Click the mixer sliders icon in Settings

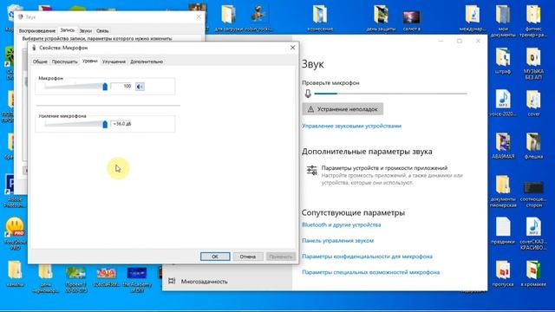point(312,170)
